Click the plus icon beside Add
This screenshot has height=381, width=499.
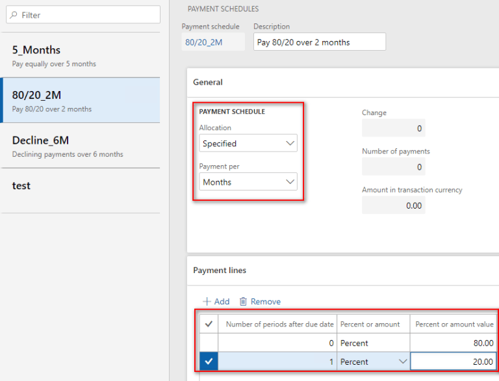(207, 302)
